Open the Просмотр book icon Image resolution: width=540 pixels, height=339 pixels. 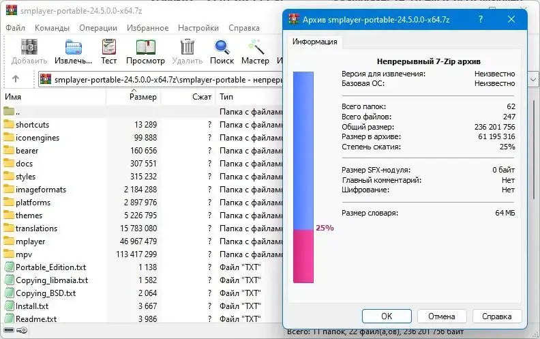coord(145,47)
